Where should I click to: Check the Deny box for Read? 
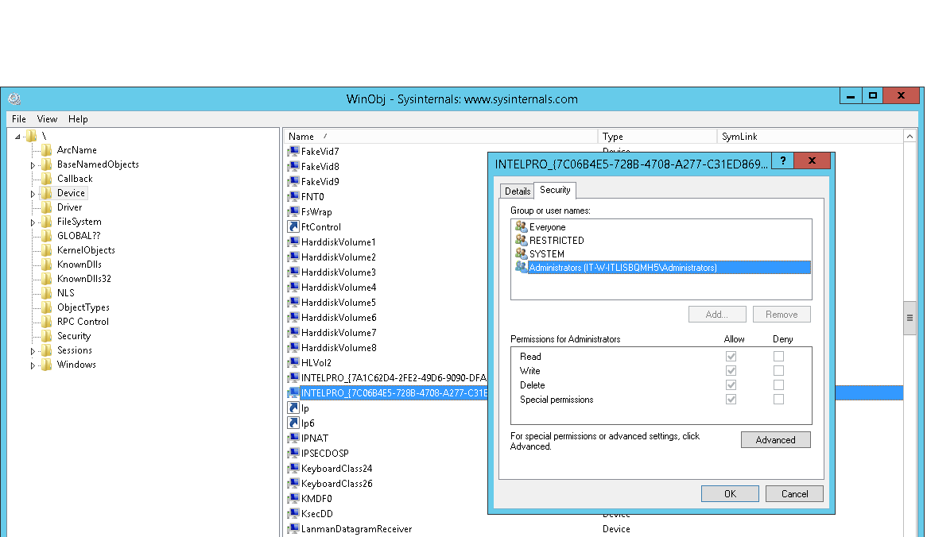pos(778,356)
